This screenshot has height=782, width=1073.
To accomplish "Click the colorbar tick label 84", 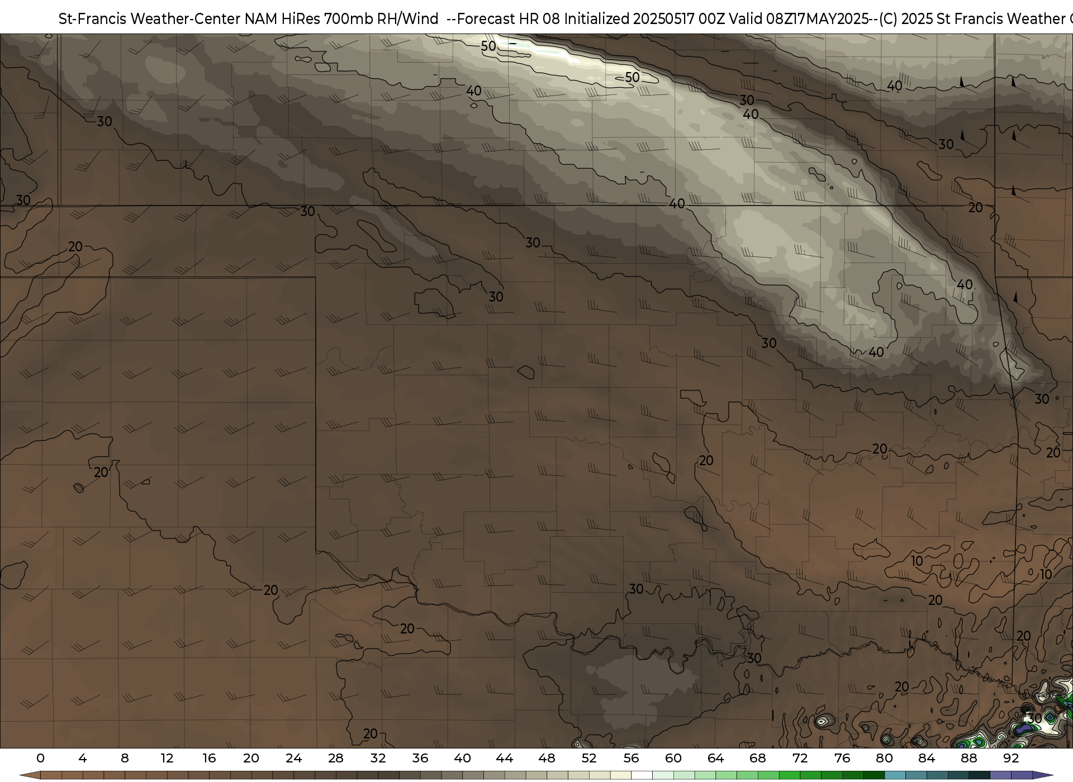I will pos(927,758).
